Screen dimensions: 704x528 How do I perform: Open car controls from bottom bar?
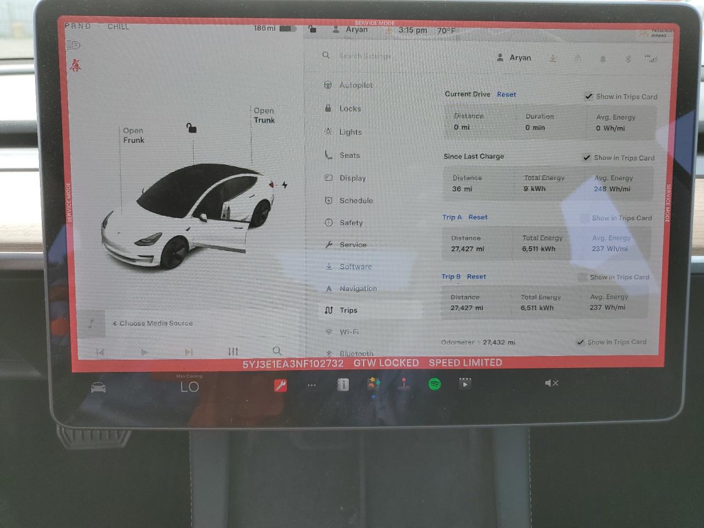(98, 388)
